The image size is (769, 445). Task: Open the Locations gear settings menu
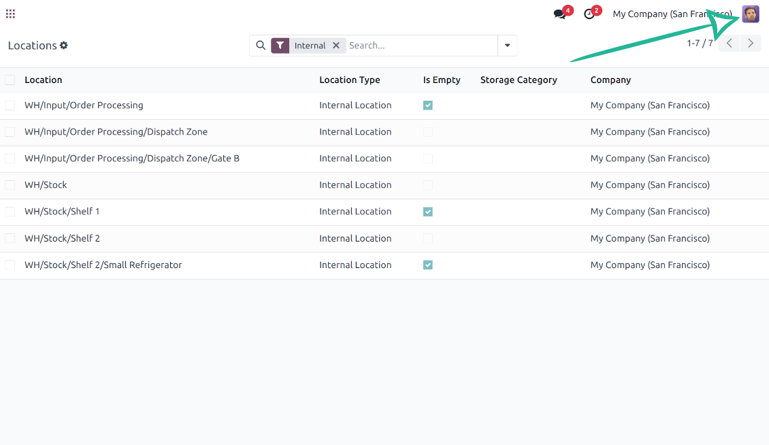(x=64, y=46)
